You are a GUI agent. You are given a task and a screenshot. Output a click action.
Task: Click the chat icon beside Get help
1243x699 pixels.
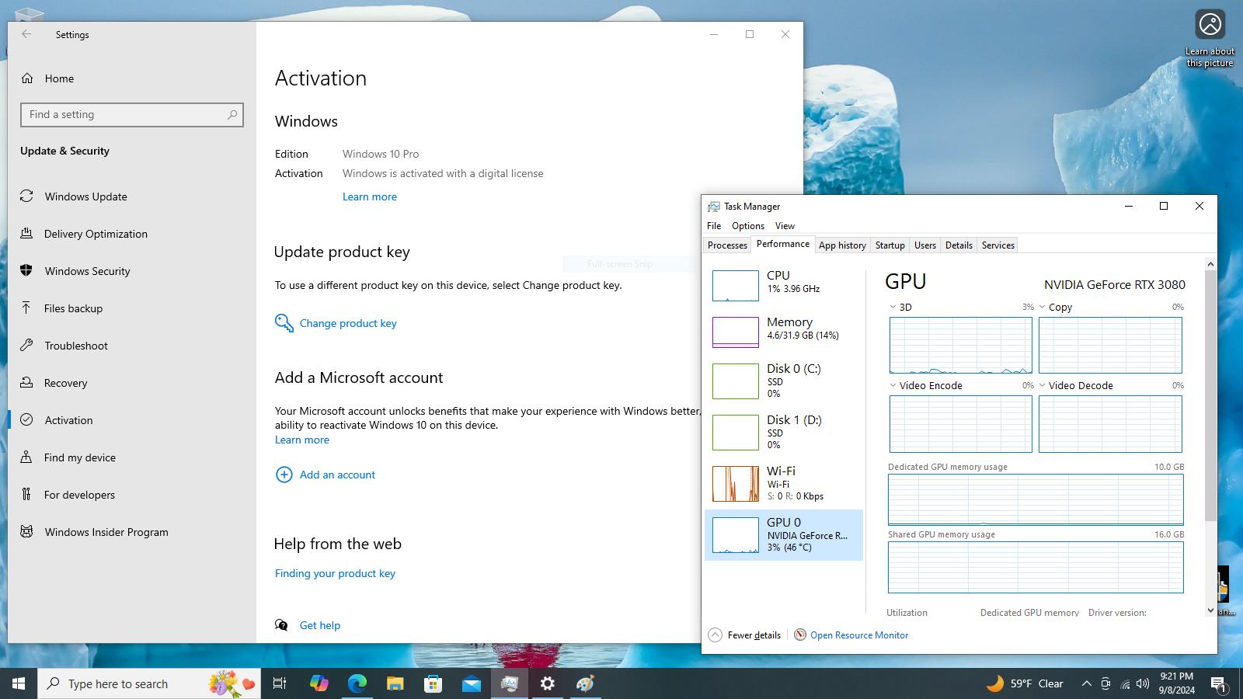(x=281, y=625)
